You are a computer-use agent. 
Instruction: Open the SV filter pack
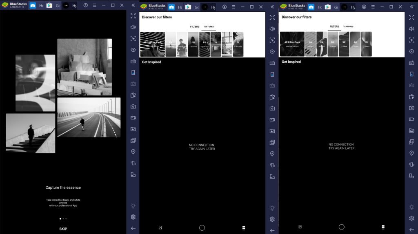[x=322, y=44]
